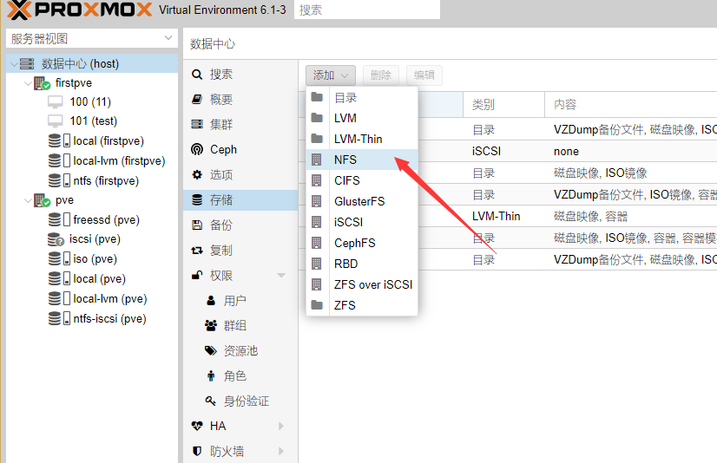Select local-lvm (firstpve) in the tree
The width and height of the screenshot is (717, 463).
(118, 160)
